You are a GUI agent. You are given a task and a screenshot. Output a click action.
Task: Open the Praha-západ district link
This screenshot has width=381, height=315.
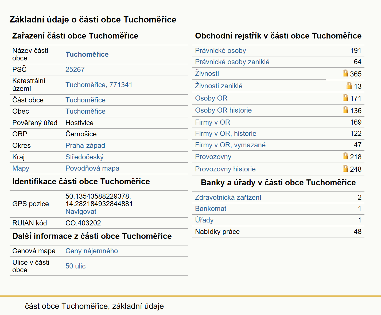85,145
